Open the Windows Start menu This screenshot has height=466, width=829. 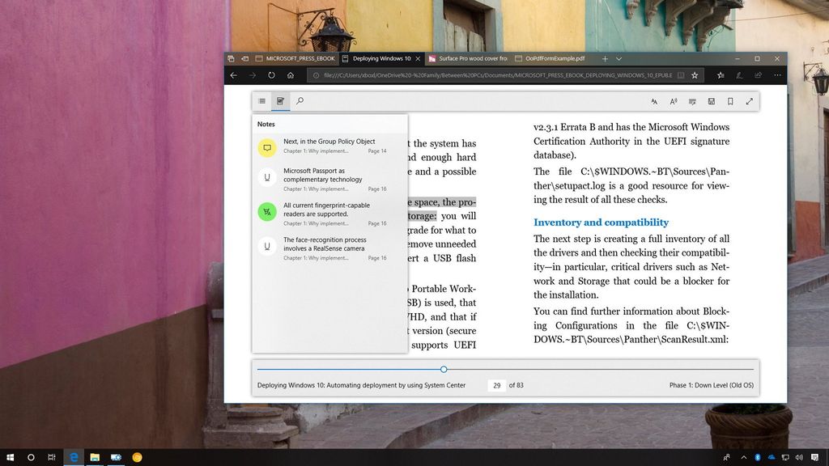pyautogui.click(x=11, y=456)
